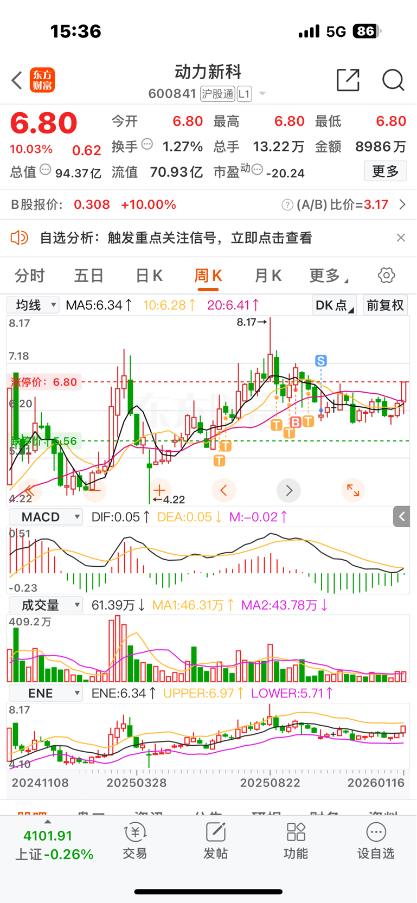Viewport: 417px width, 903px height.
Task: Jump chart back with double-left arrows icon
Action: [x=30, y=490]
